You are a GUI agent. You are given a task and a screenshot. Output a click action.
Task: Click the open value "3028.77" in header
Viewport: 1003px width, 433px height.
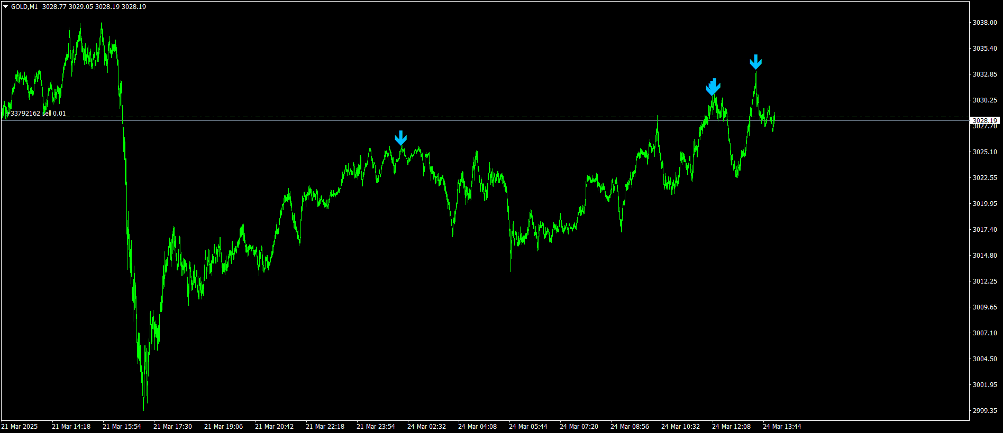[x=54, y=7]
